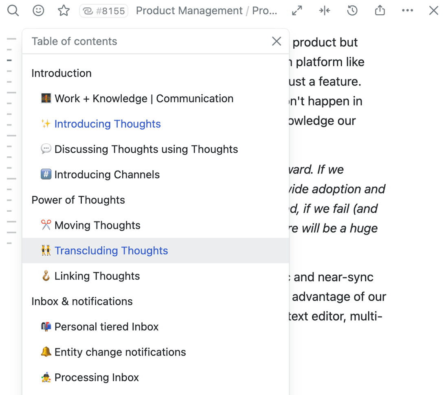Viewport: 448px width, 395px height.
Task: Open the Introducing Channels section
Action: [x=108, y=174]
